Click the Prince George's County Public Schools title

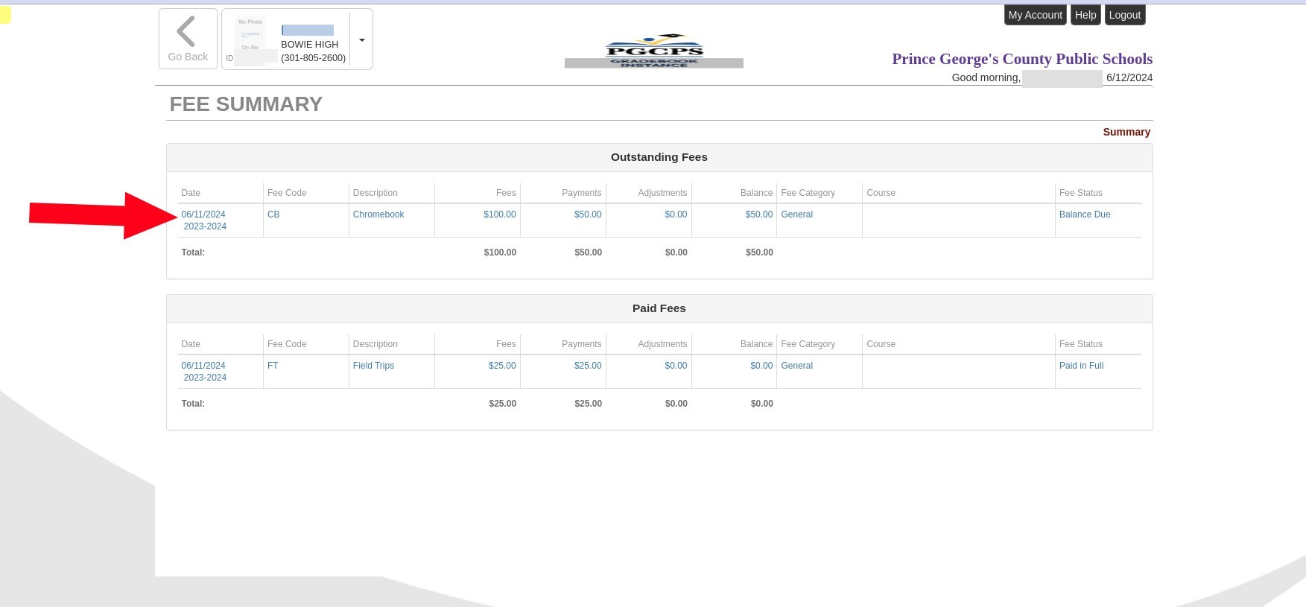coord(1021,59)
